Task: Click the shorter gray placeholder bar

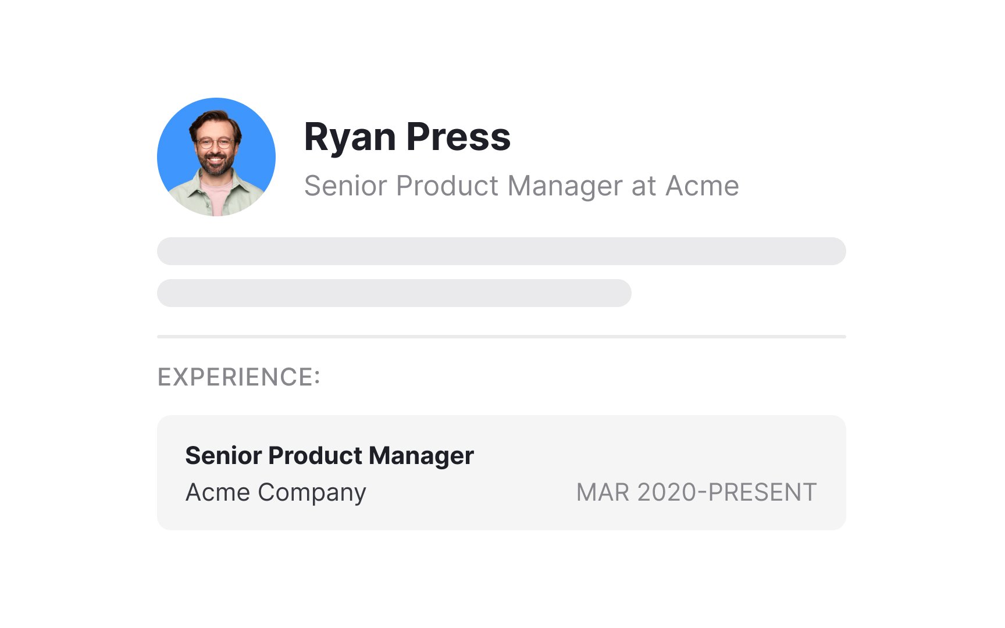Action: click(394, 293)
